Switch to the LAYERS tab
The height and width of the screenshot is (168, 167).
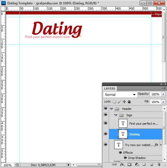point(110,89)
